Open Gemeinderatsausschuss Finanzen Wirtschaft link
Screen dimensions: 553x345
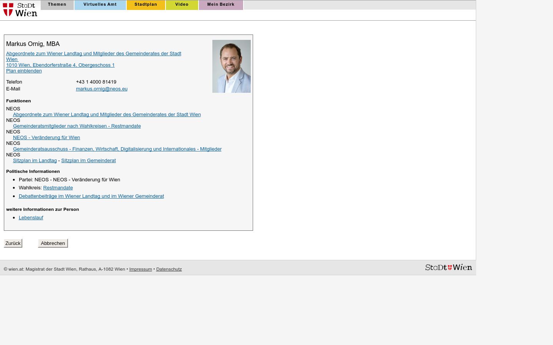point(117,149)
